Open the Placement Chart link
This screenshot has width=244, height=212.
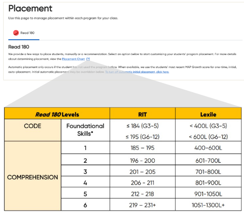(x=73, y=59)
